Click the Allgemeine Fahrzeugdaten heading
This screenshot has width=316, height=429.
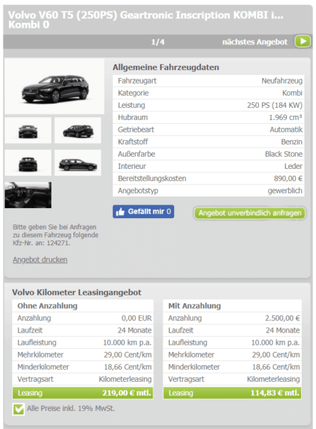click(166, 67)
